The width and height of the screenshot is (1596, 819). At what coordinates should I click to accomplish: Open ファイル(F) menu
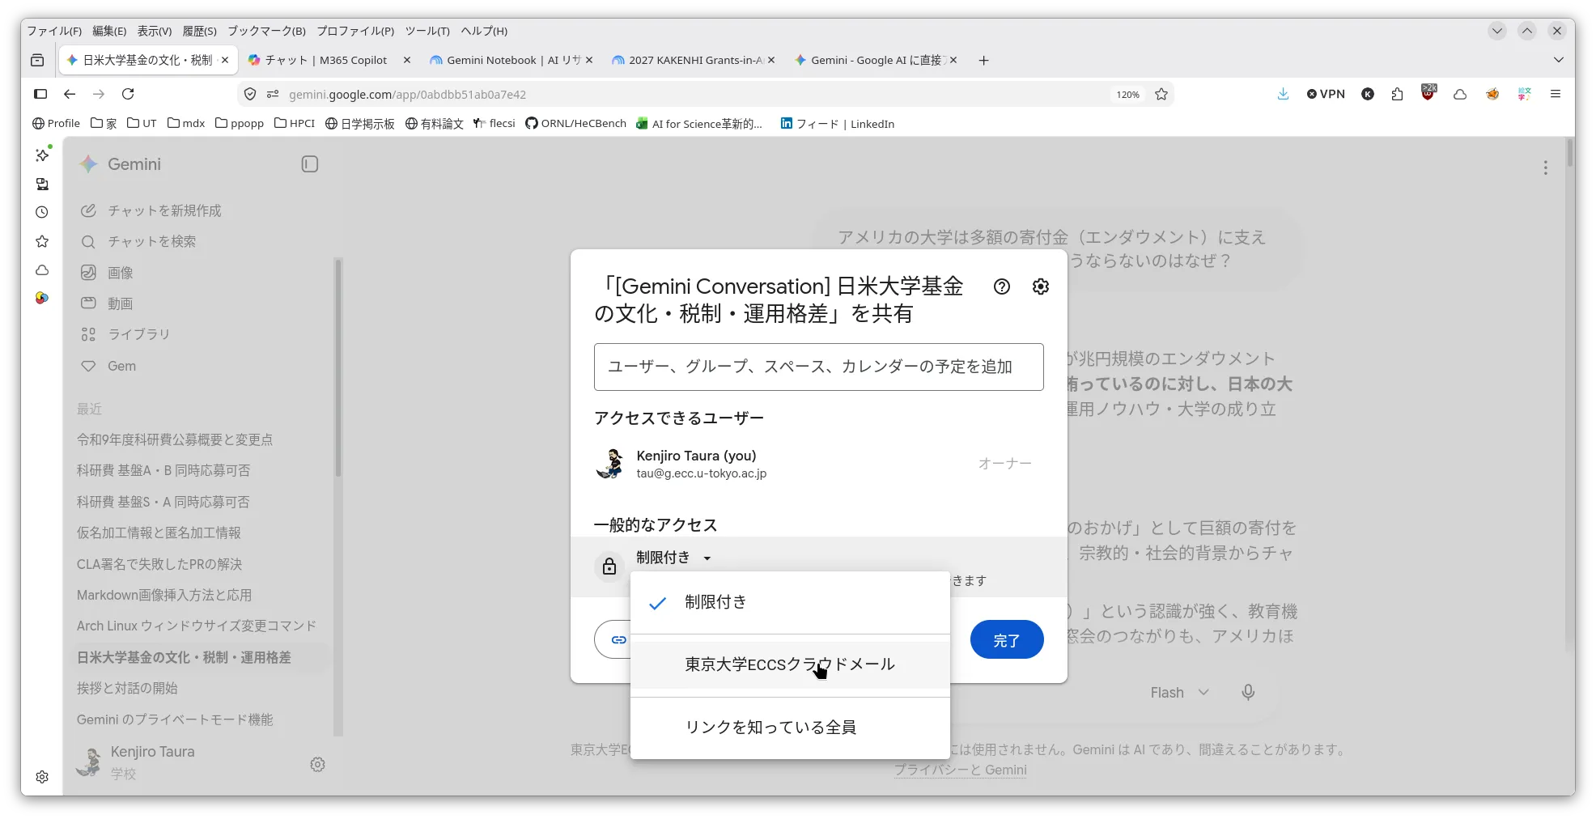(54, 31)
